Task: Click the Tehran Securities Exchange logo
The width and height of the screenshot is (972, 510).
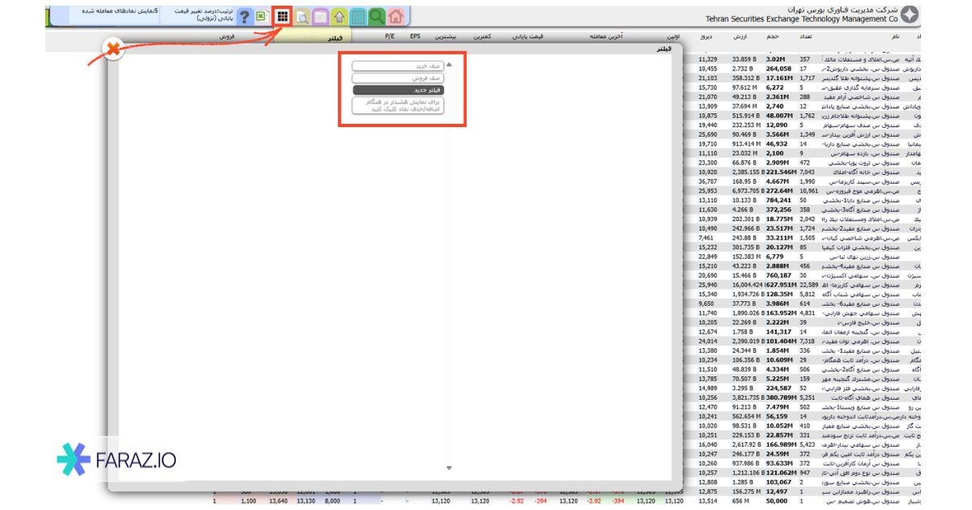Action: click(910, 15)
